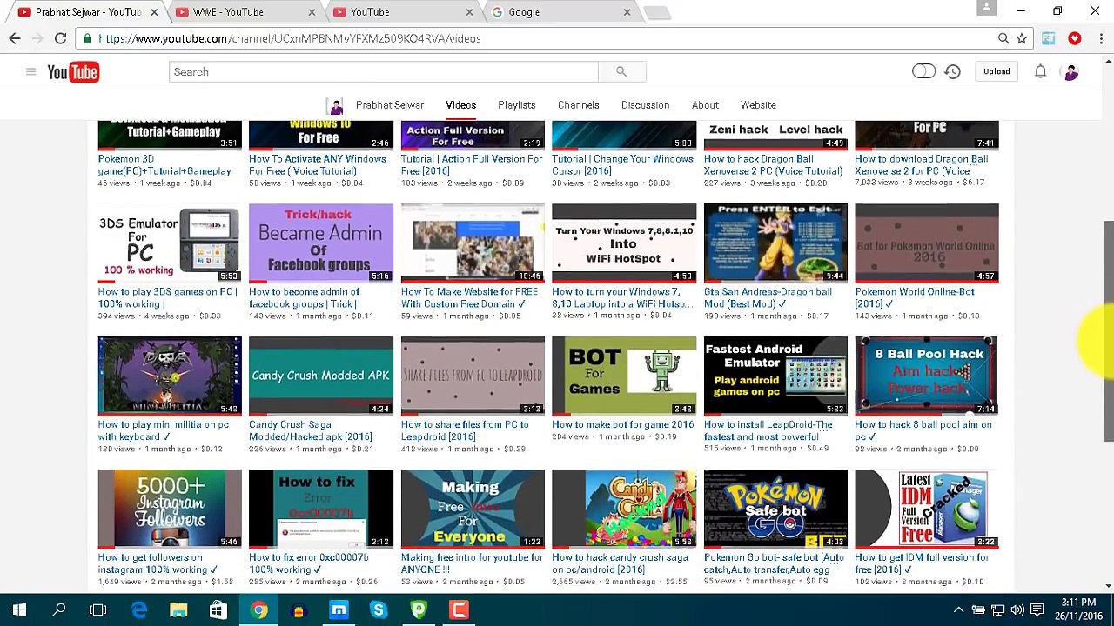Open Task View on the taskbar
1114x626 pixels.
97,610
